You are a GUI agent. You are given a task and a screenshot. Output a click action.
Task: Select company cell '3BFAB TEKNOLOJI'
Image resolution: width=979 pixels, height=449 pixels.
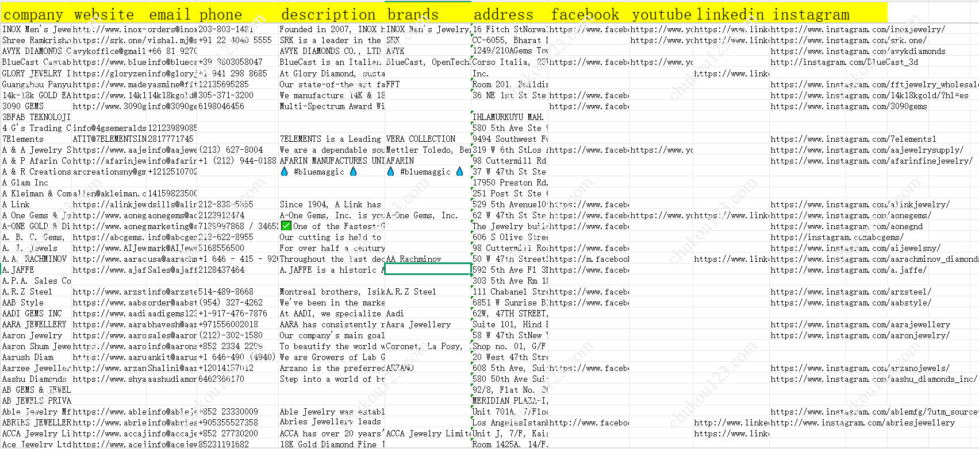point(37,117)
